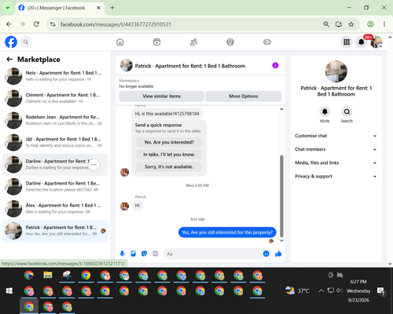Open Ãlex apartment conversation
Image resolution: width=393 pixels, height=314 pixels.
click(x=55, y=209)
